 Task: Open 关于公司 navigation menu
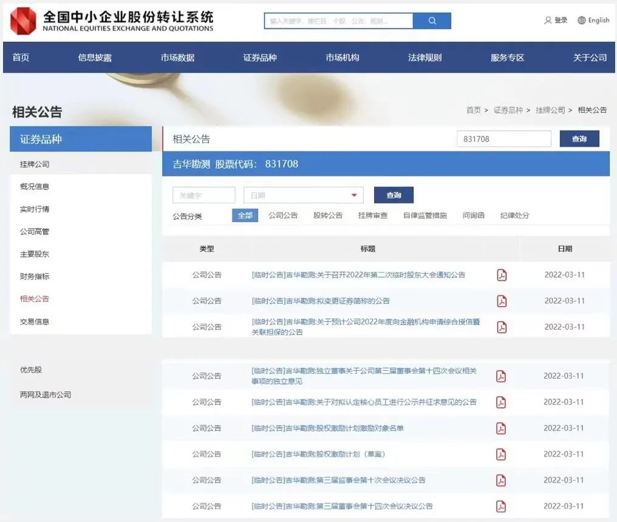[x=590, y=58]
